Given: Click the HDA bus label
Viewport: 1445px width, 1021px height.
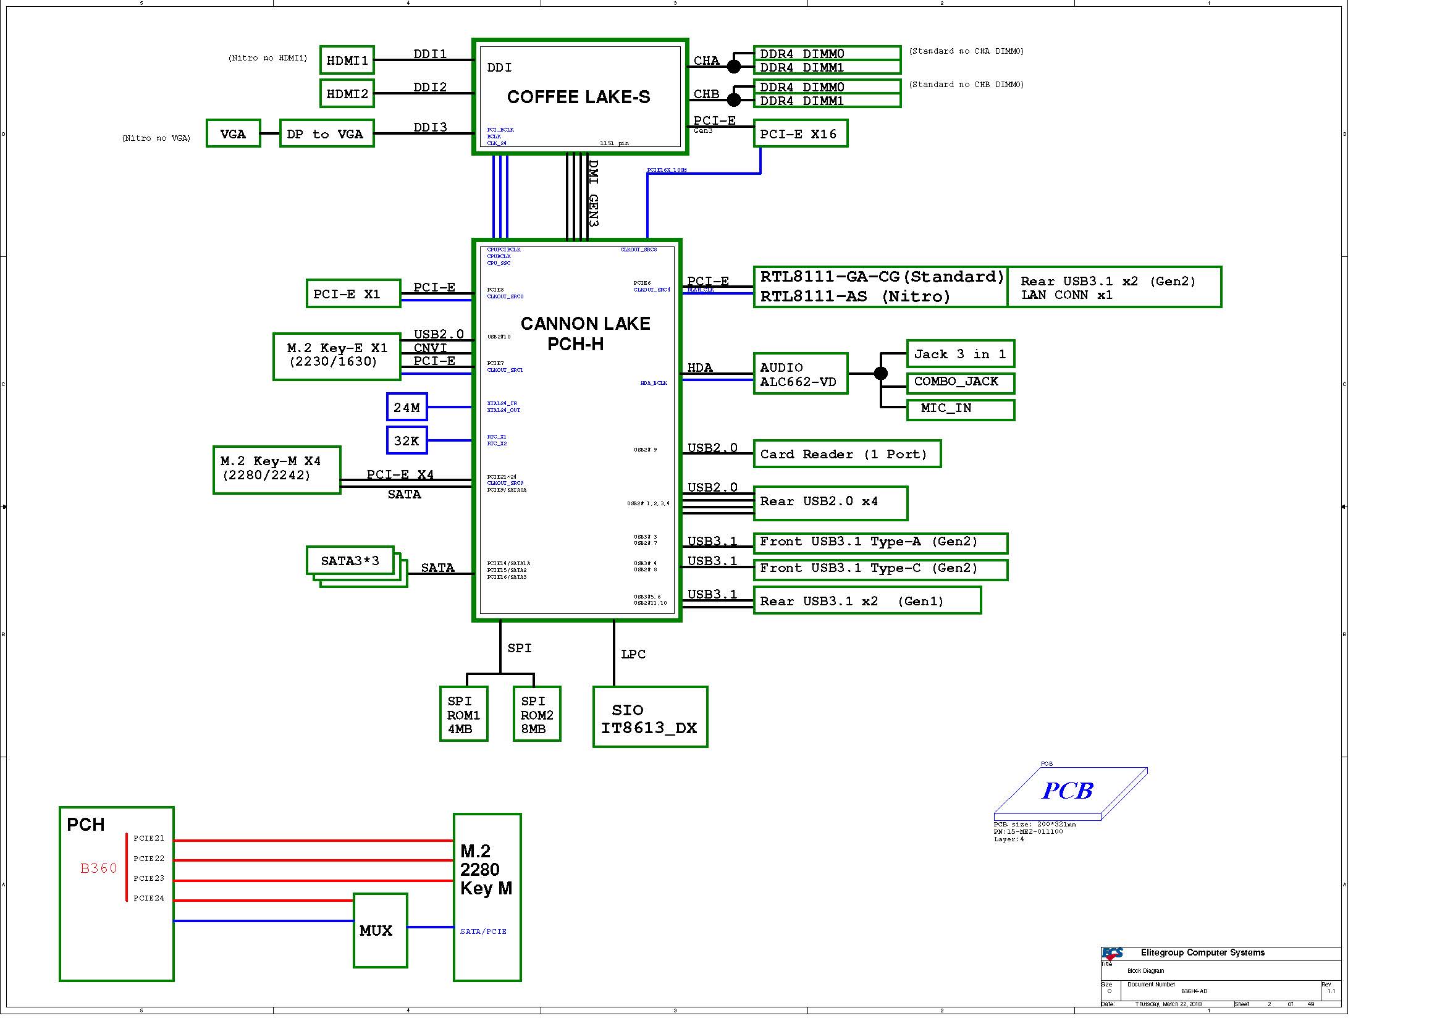Looking at the screenshot, I should pyautogui.click(x=700, y=368).
